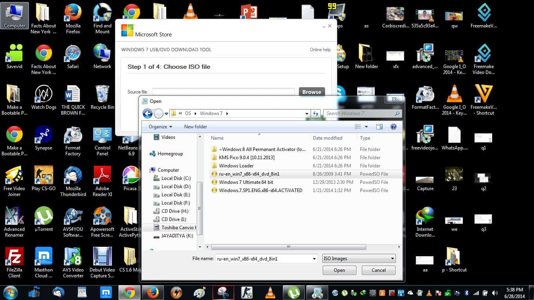Screen dimensions: 534x300
Task: Expand the address bar path history dropdown
Action: [307, 113]
